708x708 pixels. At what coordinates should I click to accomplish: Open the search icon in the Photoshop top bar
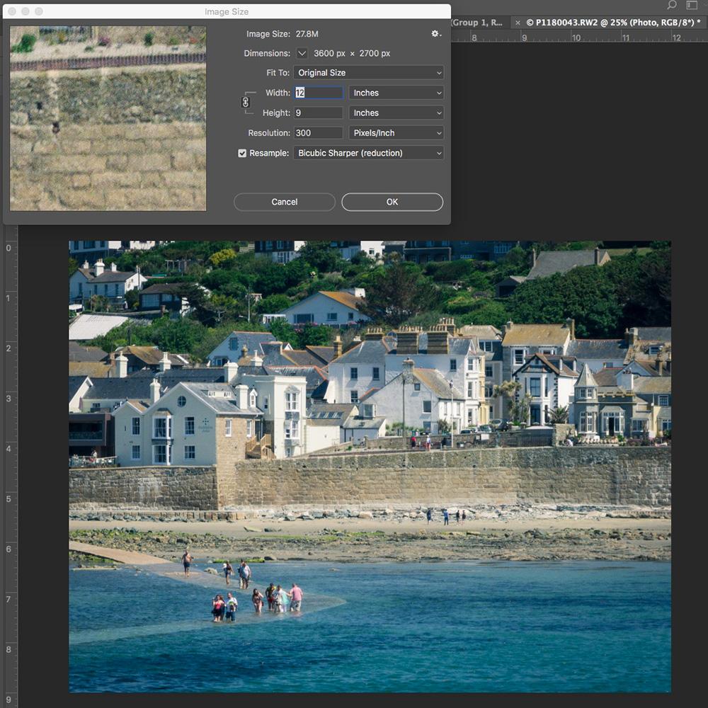point(672,6)
